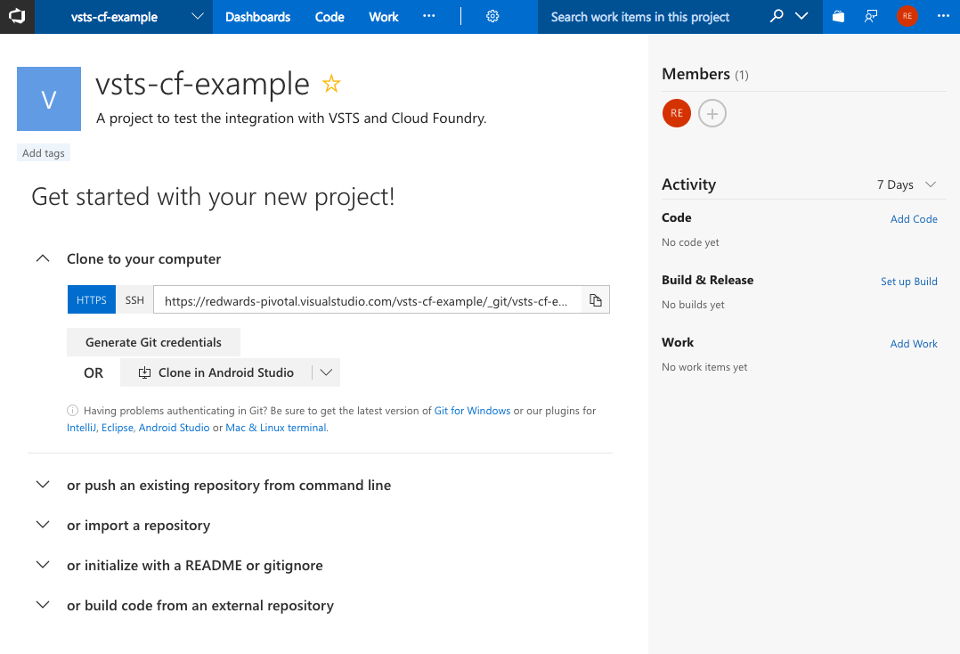Image resolution: width=960 pixels, height=654 pixels.
Task: Open the Dashboards menu
Action: click(x=257, y=17)
